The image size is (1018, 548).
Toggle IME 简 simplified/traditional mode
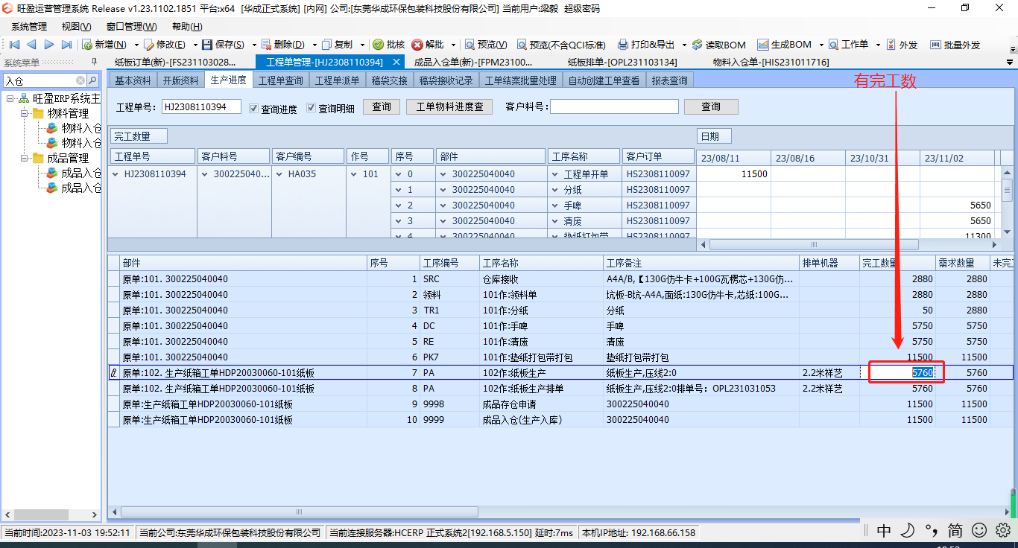click(955, 530)
